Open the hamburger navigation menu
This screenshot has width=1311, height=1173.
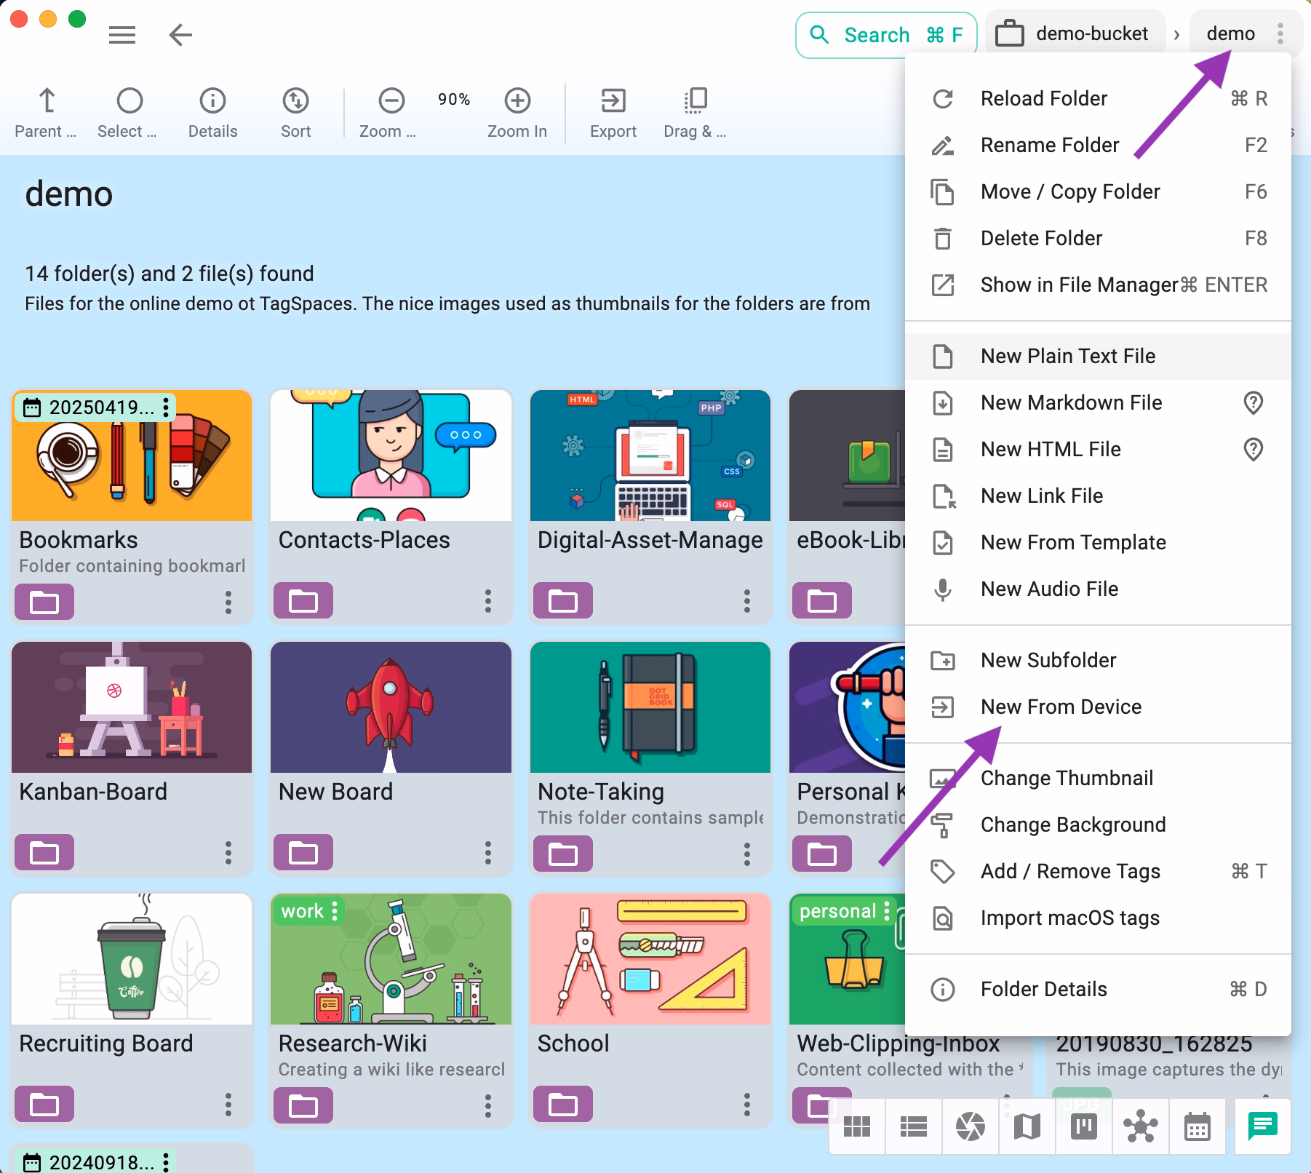pyautogui.click(x=121, y=34)
